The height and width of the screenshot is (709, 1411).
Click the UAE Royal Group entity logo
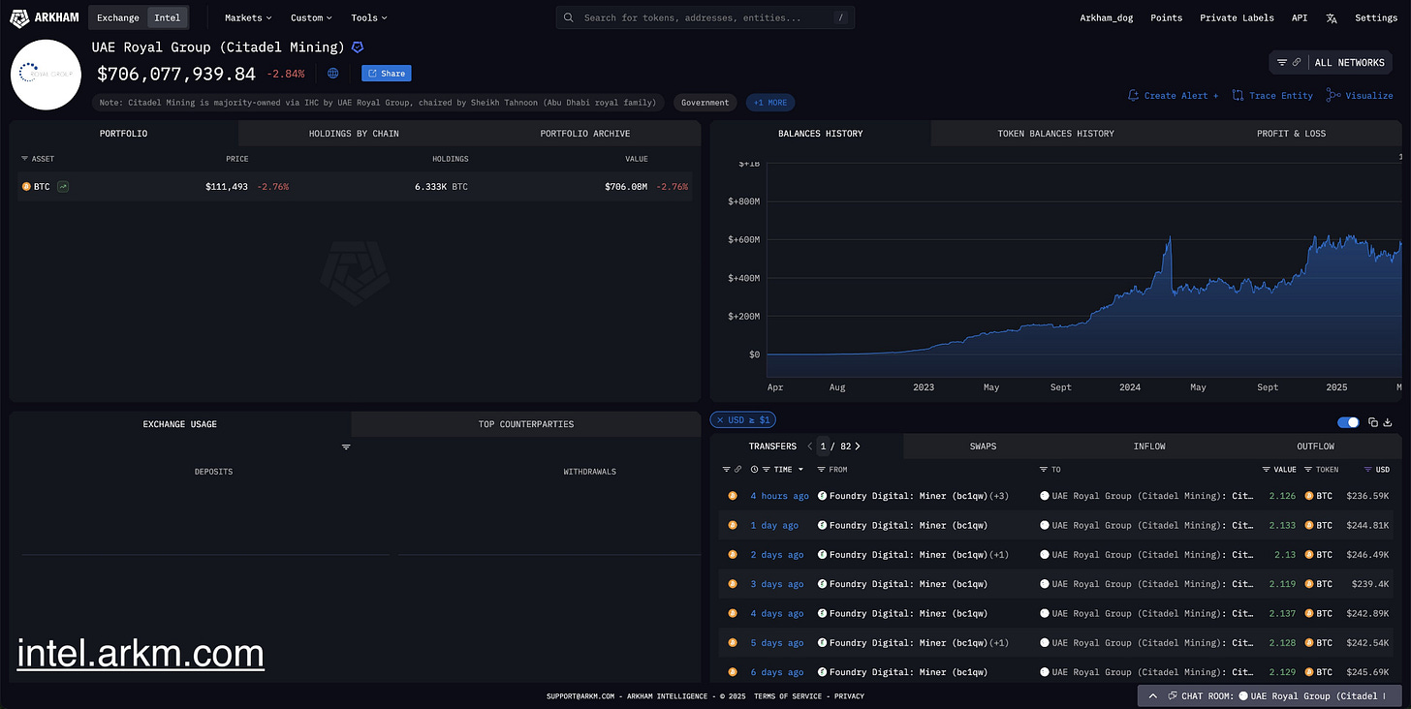pos(46,75)
